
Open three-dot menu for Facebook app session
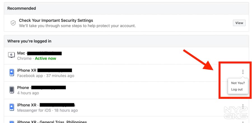click(x=243, y=72)
